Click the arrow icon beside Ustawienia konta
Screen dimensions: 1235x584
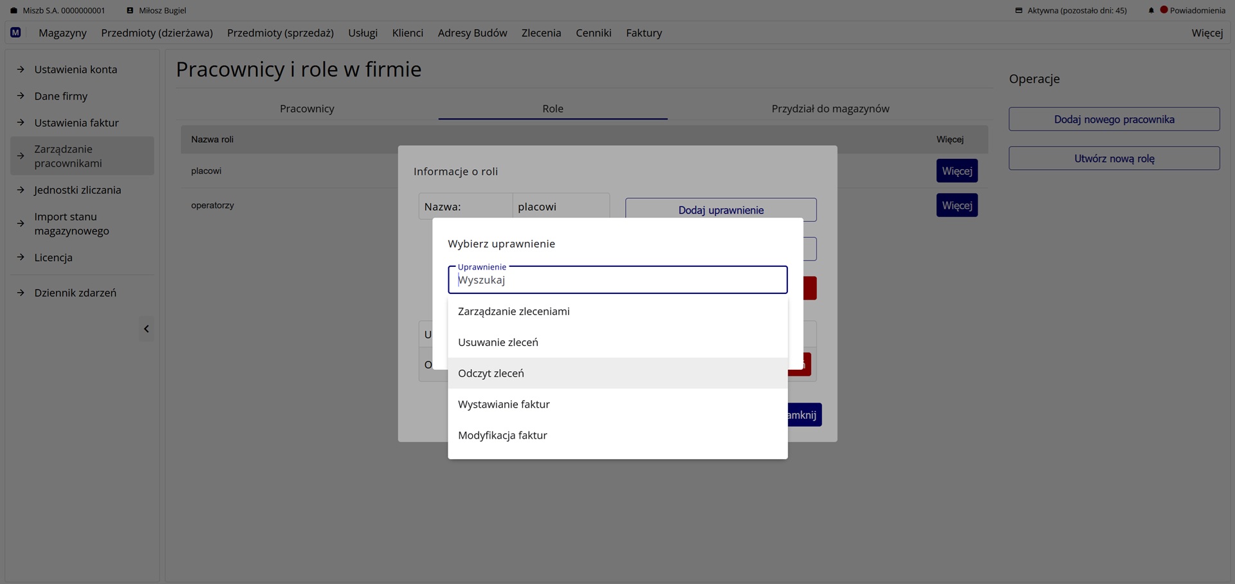21,69
